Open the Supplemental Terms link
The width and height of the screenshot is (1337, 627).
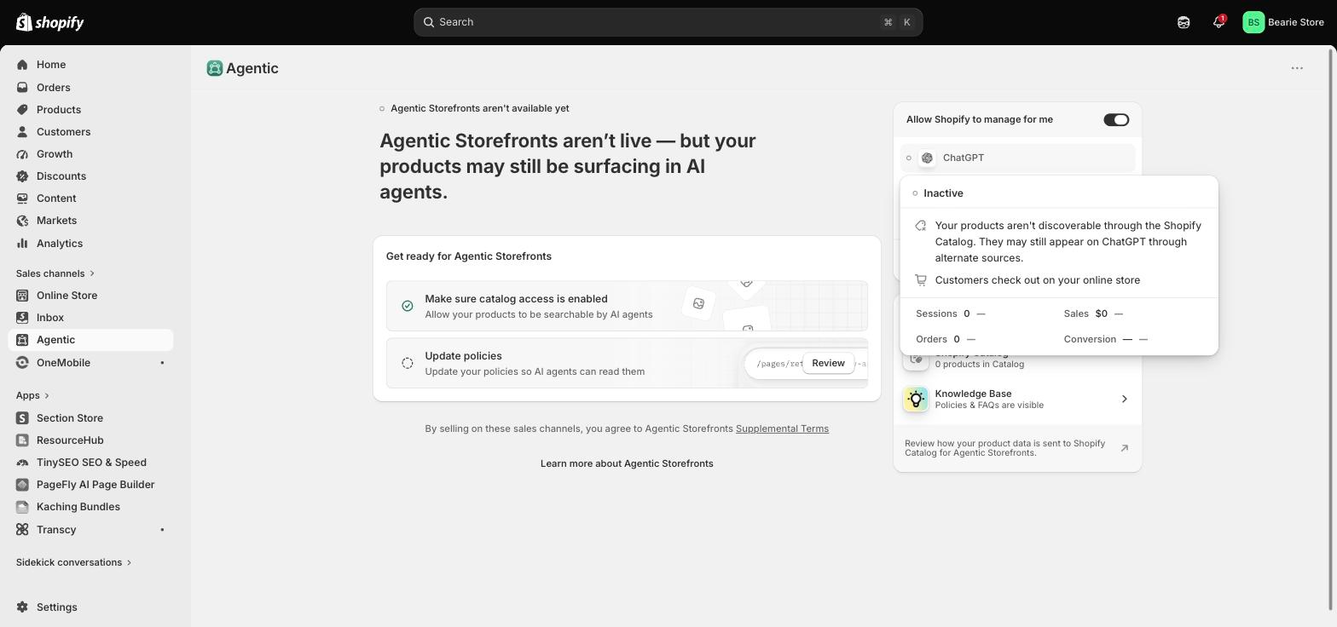782,429
